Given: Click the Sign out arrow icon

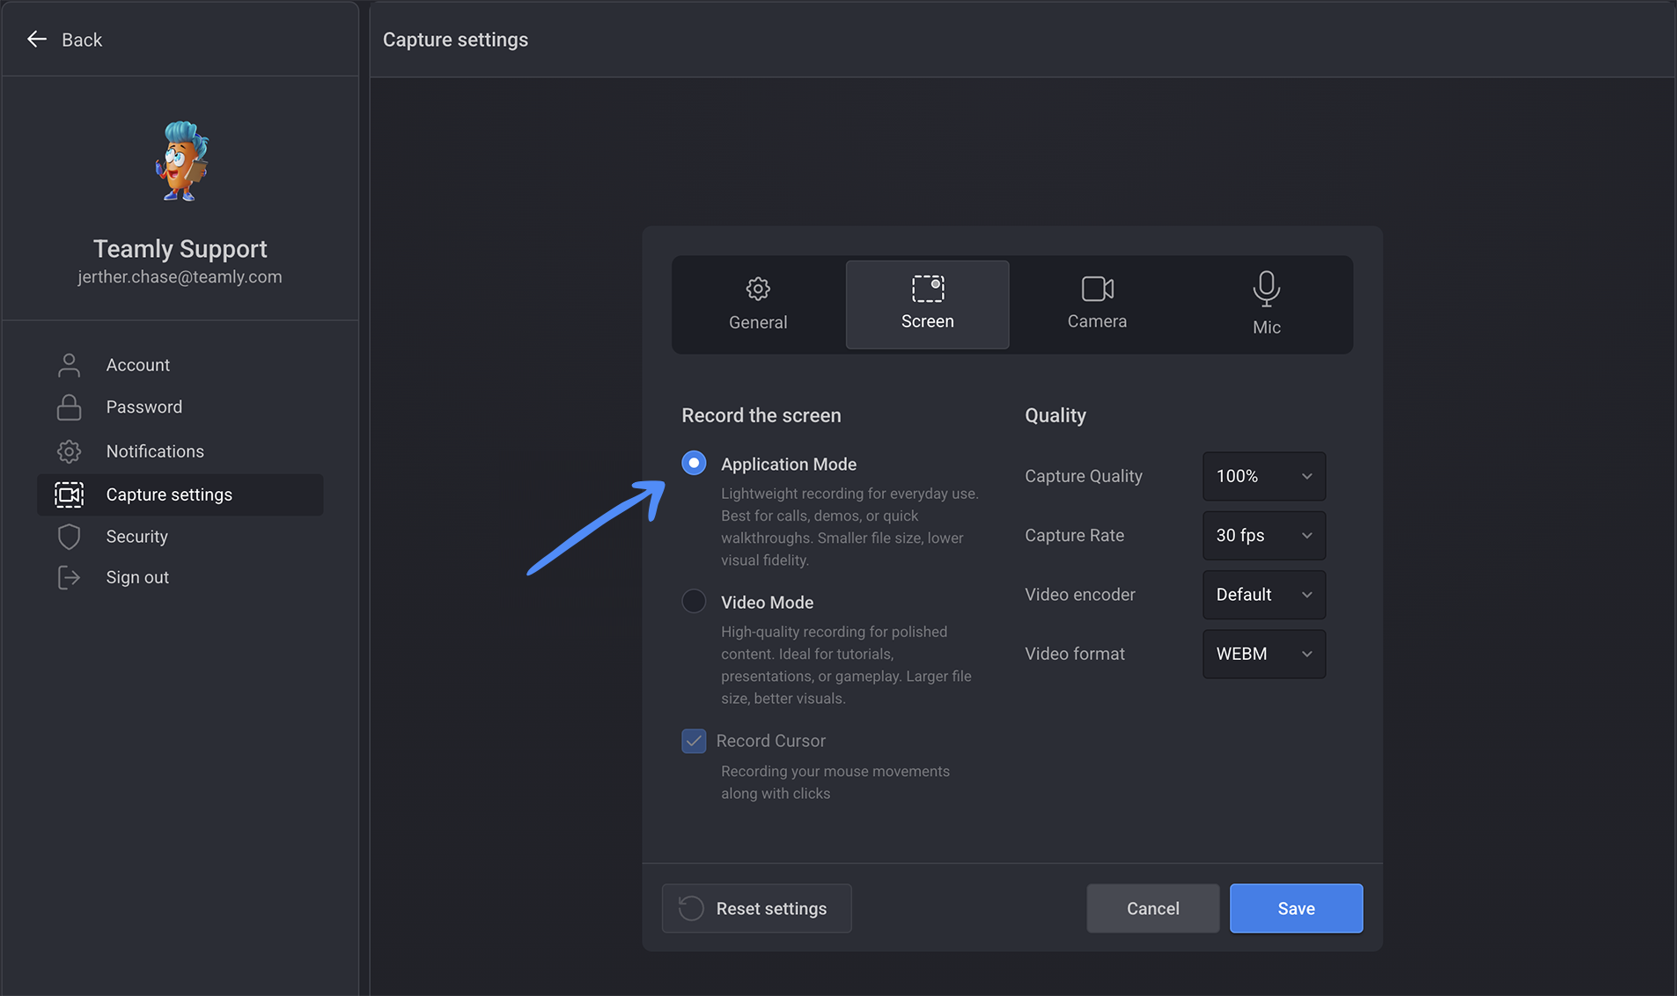Looking at the screenshot, I should point(69,577).
